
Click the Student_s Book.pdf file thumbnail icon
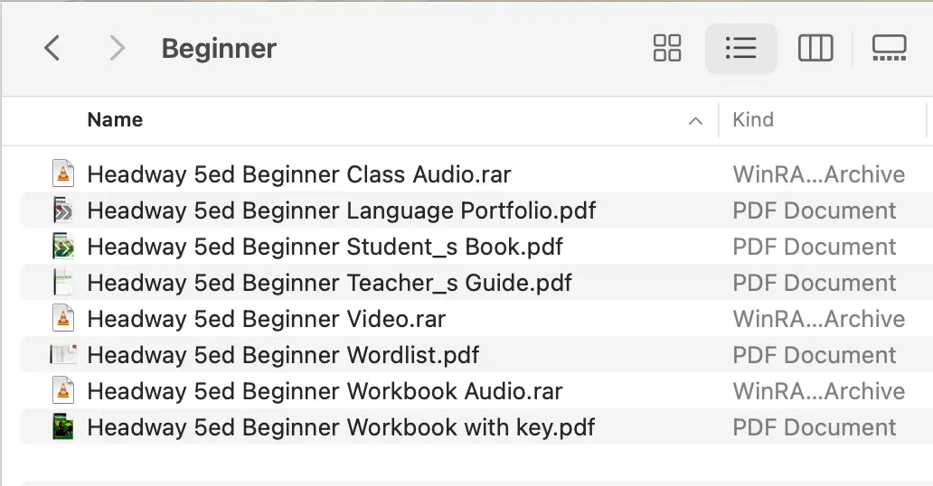(x=63, y=247)
